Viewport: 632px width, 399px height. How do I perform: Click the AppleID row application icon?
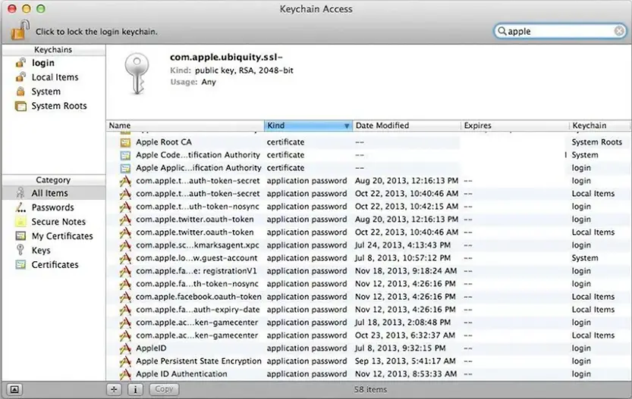click(x=125, y=348)
